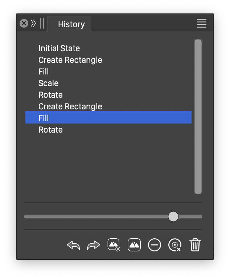Click the undo arrow icon
The height and width of the screenshot is (279, 230).
tap(73, 245)
